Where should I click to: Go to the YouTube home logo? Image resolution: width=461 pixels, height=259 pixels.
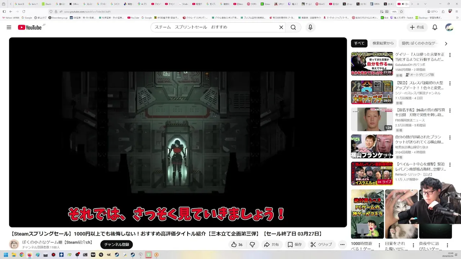point(30,27)
